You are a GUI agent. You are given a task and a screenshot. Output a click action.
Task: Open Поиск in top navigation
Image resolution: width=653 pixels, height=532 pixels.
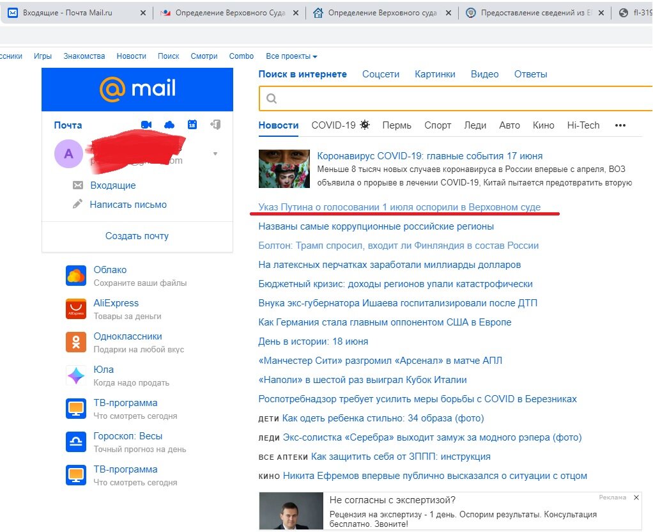[168, 56]
